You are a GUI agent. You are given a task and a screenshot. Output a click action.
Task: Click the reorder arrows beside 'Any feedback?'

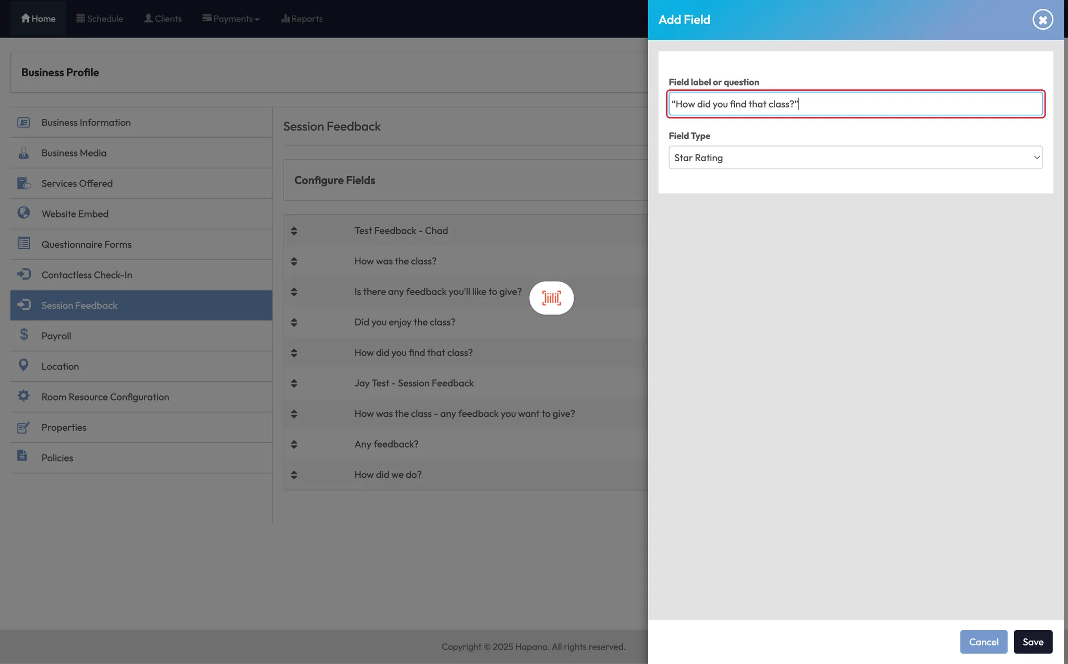(x=294, y=444)
